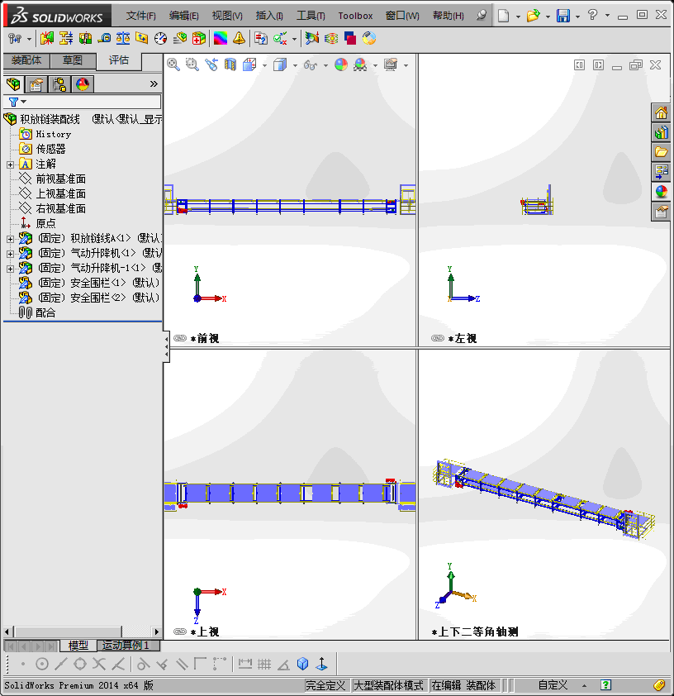Open dropdown next to Check Active Document
Image resolution: width=674 pixels, height=696 pixels.
pyautogui.click(x=294, y=39)
